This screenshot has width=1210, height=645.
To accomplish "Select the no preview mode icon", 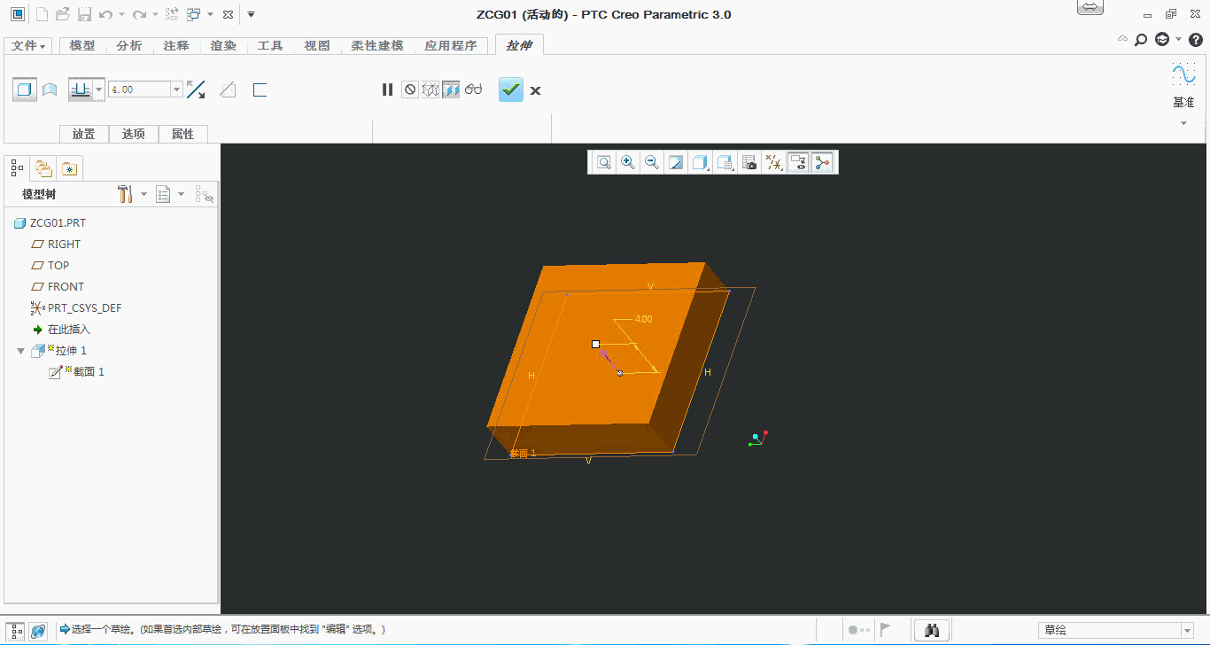I will click(x=409, y=89).
